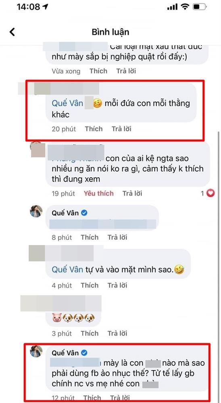
Task: Open Quế Vân's avatar in the last comment
Action: (36, 351)
